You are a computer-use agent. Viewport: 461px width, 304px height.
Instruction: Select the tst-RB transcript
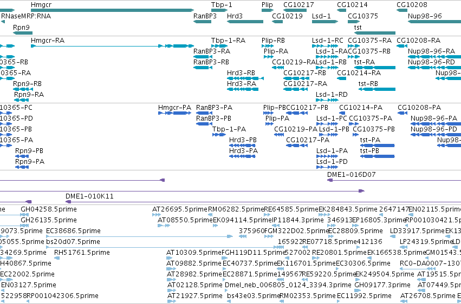pos(377,89)
